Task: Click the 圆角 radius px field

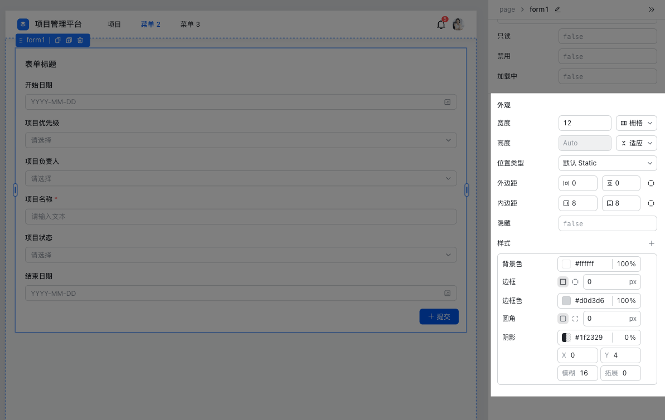Action: 611,319
